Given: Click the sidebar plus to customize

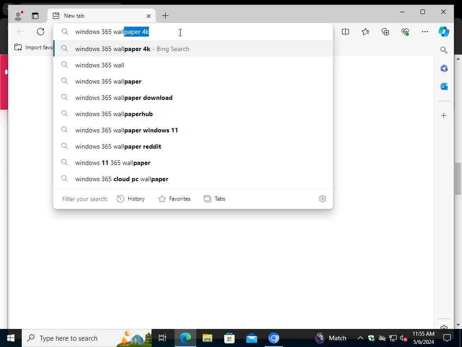Looking at the screenshot, I should click(444, 115).
